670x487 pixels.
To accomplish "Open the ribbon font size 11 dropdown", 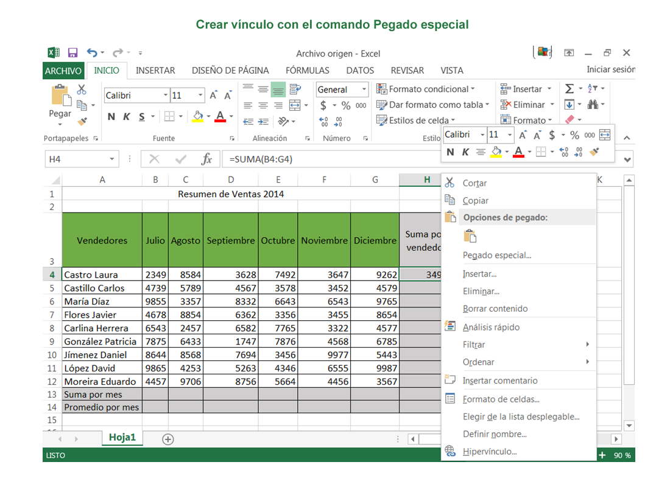I will pyautogui.click(x=200, y=95).
